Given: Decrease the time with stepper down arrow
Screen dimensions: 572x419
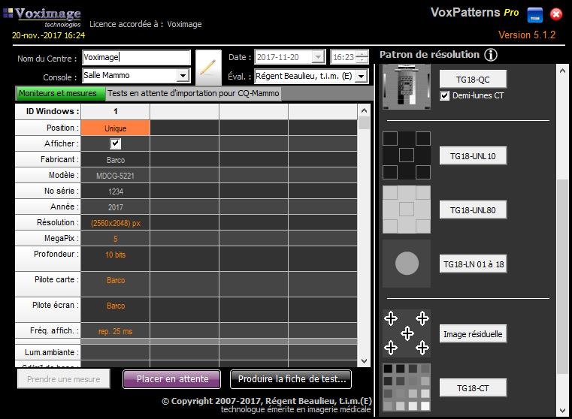Looking at the screenshot, I should (362, 61).
